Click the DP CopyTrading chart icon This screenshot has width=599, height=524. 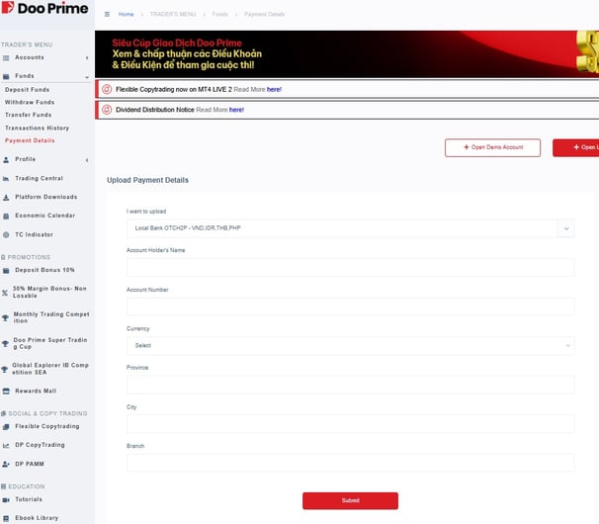(x=6, y=446)
